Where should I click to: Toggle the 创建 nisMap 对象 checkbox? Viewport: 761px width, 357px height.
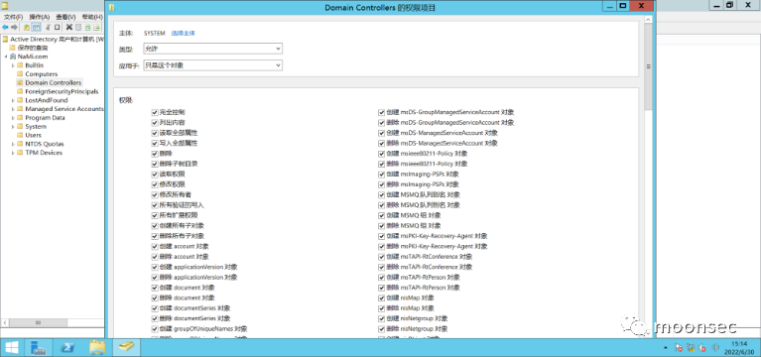click(381, 297)
